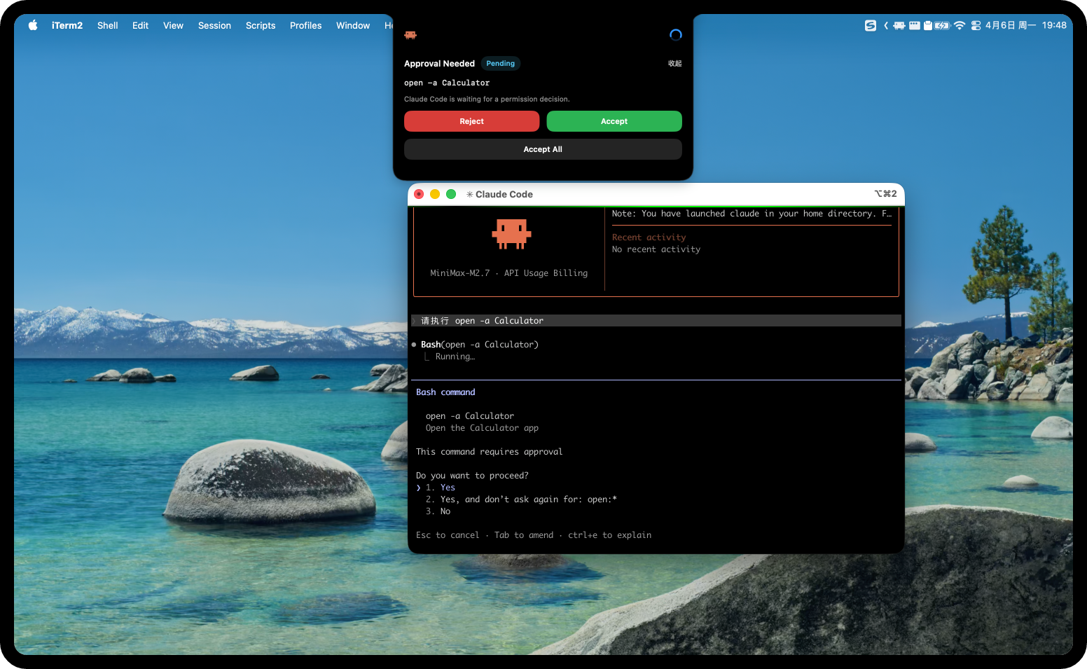This screenshot has width=1087, height=669.
Task: Click the Sogou input method icon
Action: tap(871, 25)
